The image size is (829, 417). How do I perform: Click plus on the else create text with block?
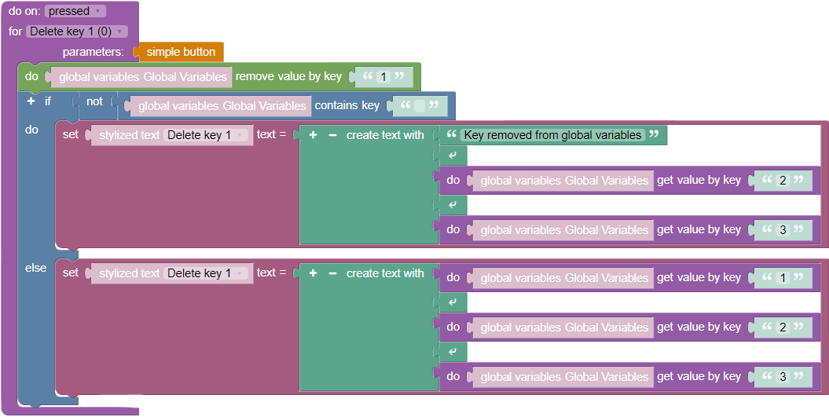[313, 273]
